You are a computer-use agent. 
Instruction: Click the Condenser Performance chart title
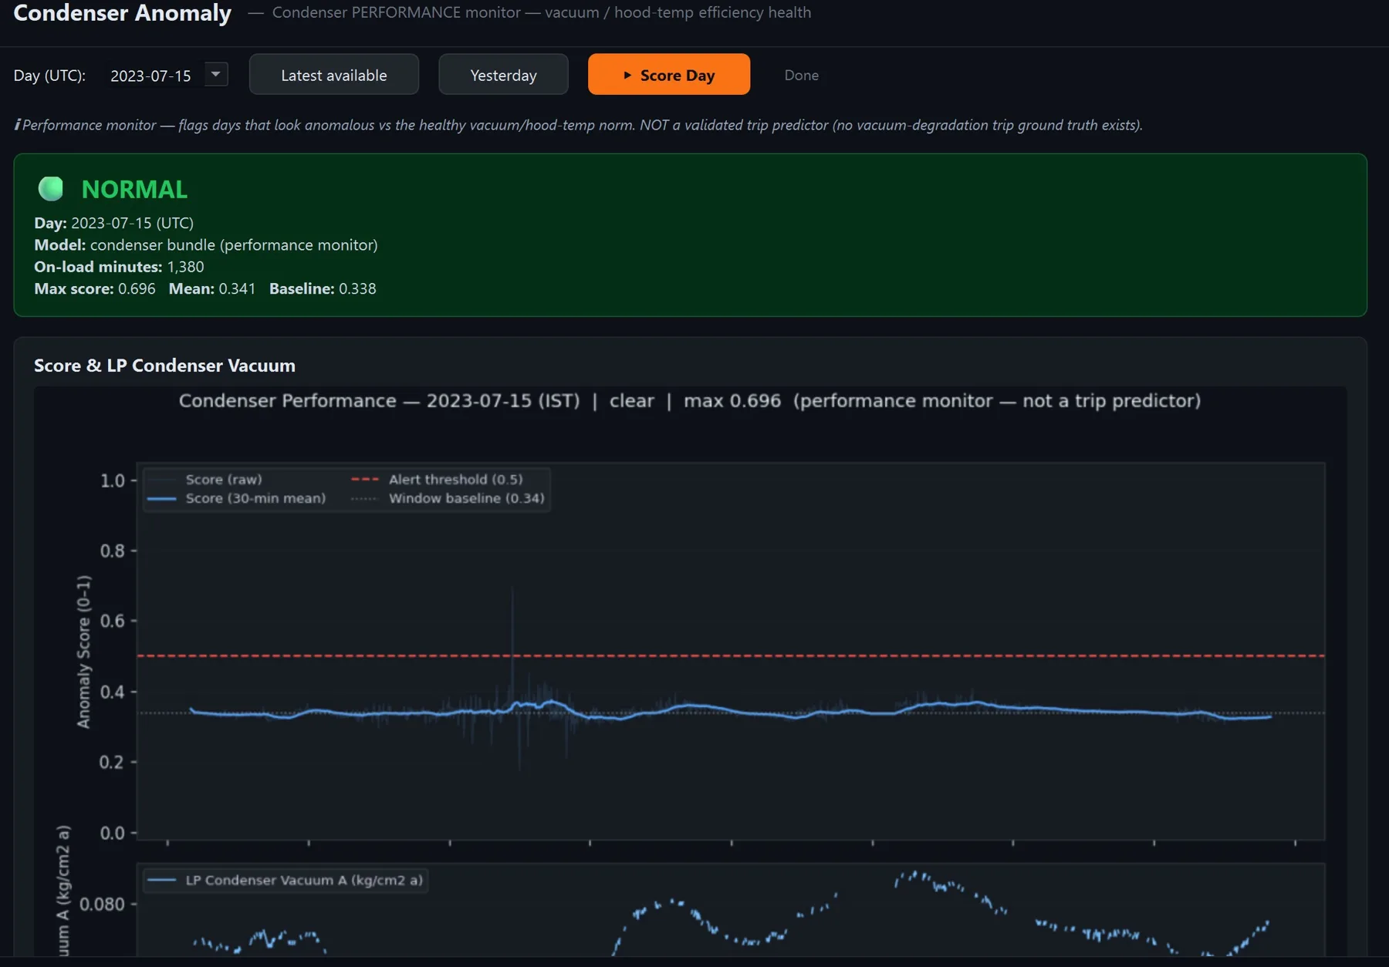(x=689, y=401)
